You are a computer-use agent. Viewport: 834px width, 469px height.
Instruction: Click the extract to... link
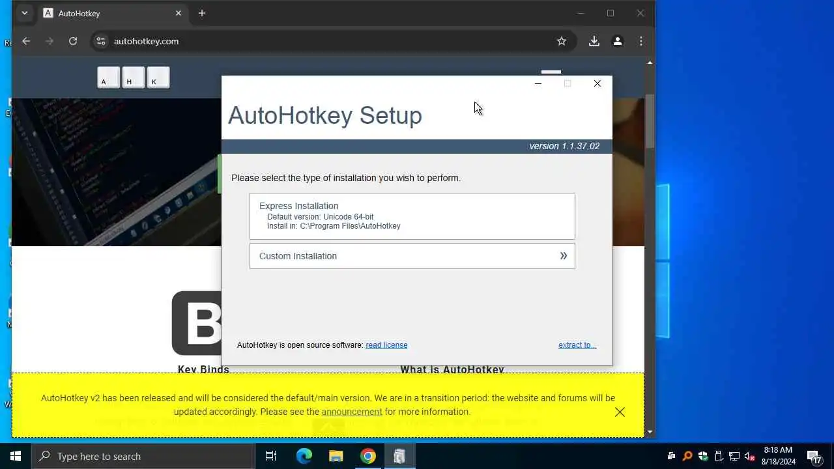[577, 345]
